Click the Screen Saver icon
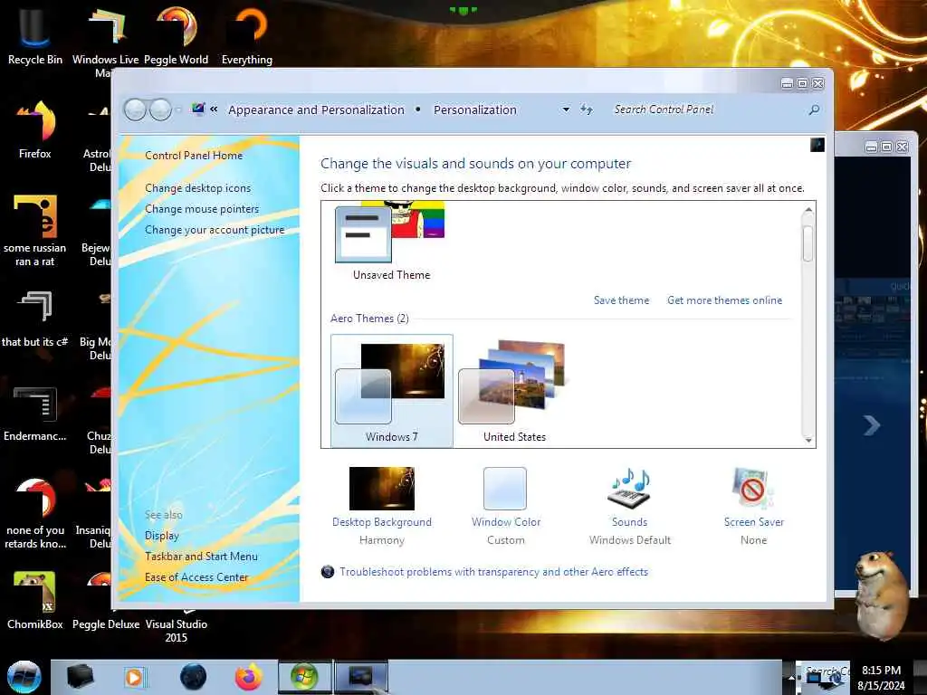Screen dimensions: 927x695 pos(752,488)
